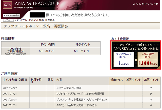Click the 搭乗クラス column header
This screenshot has height=110, width=162.
tap(116, 80)
